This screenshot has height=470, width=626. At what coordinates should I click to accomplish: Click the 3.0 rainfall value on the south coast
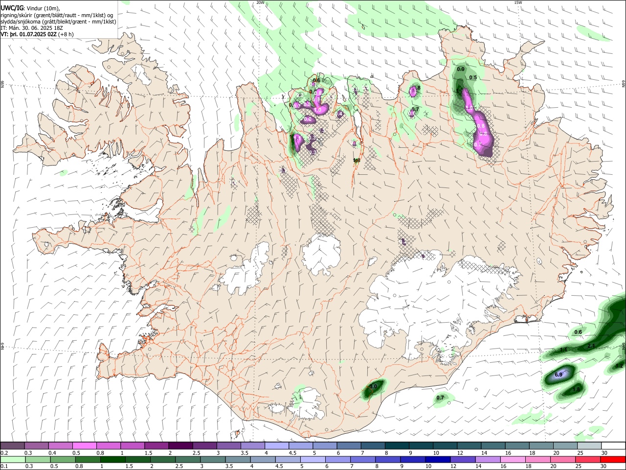point(373,387)
